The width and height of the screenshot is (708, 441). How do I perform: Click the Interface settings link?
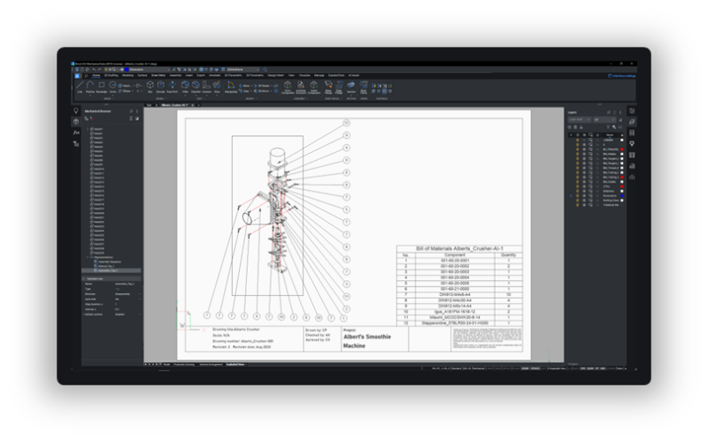click(x=623, y=75)
